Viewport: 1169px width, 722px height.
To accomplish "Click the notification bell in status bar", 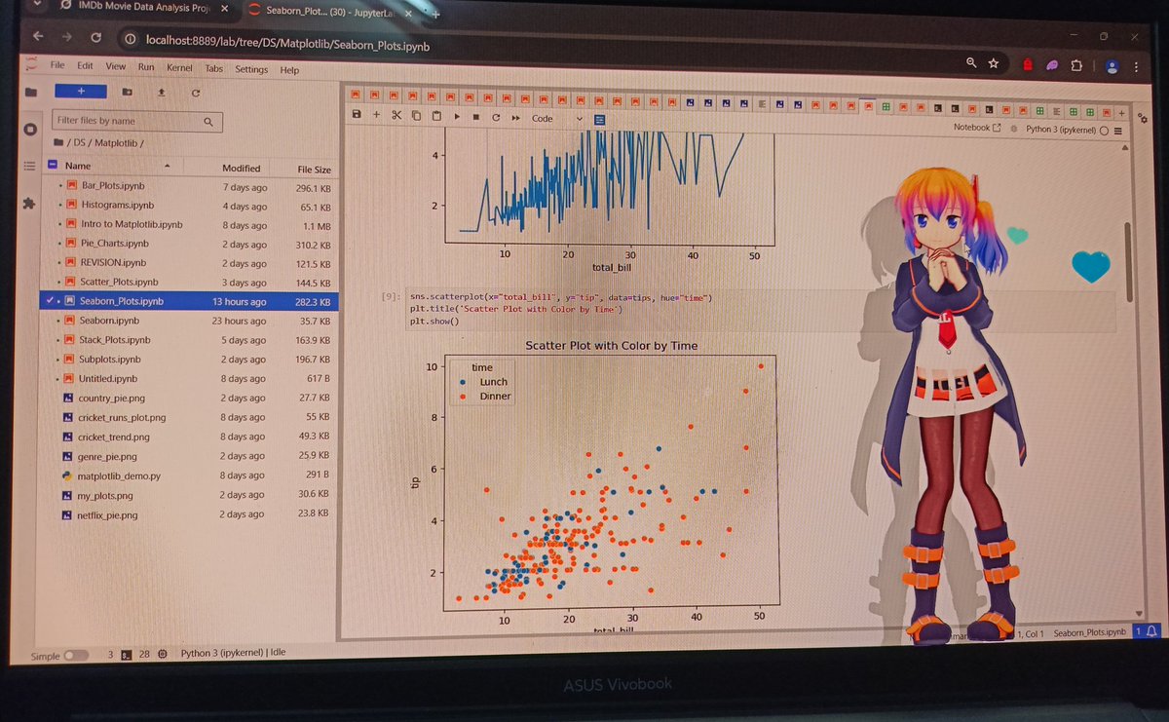I will point(1152,631).
